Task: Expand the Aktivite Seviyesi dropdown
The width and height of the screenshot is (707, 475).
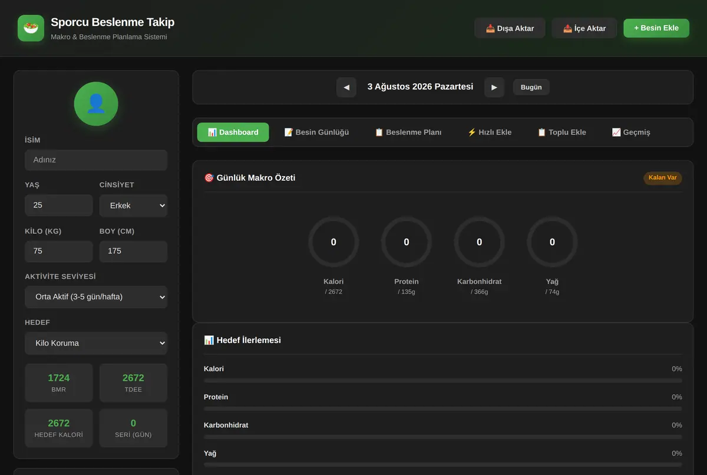Action: tap(96, 297)
